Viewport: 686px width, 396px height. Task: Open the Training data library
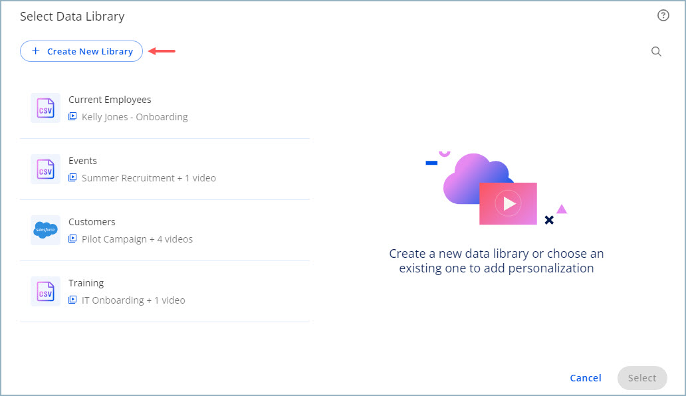coord(165,291)
